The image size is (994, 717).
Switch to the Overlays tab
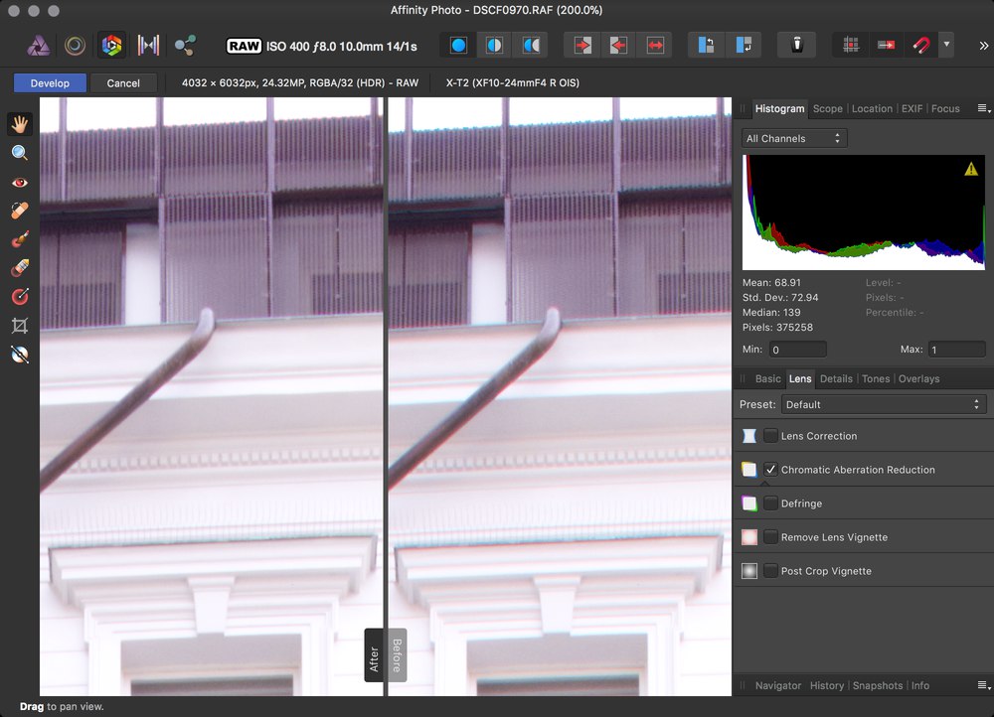(x=918, y=378)
